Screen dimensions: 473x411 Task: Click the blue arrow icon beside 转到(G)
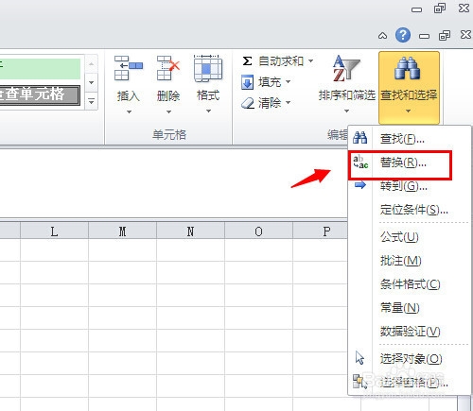tap(360, 185)
